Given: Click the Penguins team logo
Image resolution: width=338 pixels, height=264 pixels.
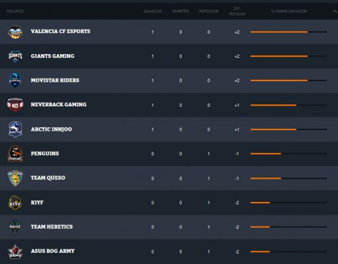Looking at the screenshot, I should pos(15,154).
